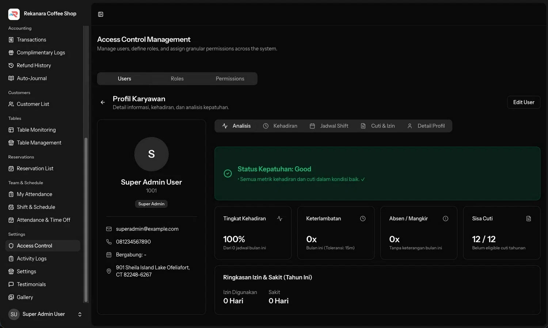Click the Refund History clock icon
Image resolution: width=548 pixels, height=328 pixels.
[x=11, y=65]
